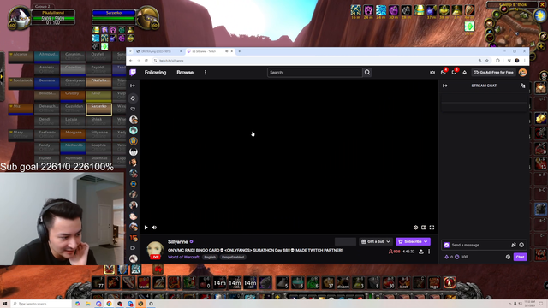Click the chat identity badge icon
The image size is (548, 308).
click(447, 246)
